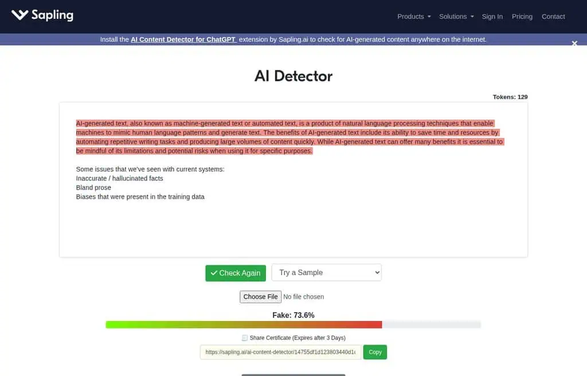Click the sapling.ai certificate URL field

(x=280, y=352)
